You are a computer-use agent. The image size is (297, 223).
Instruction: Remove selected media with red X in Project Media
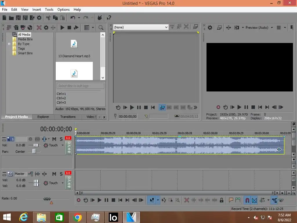(39, 28)
